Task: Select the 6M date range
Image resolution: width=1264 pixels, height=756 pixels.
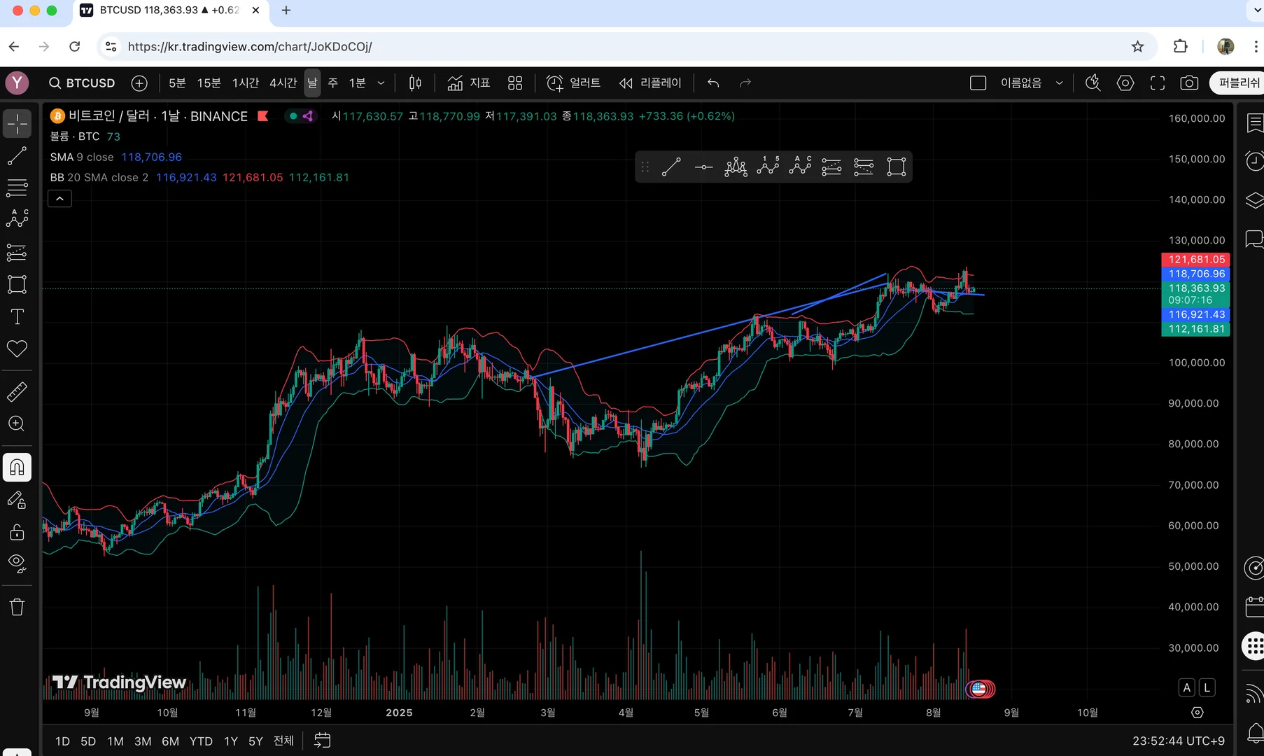Action: point(170,741)
